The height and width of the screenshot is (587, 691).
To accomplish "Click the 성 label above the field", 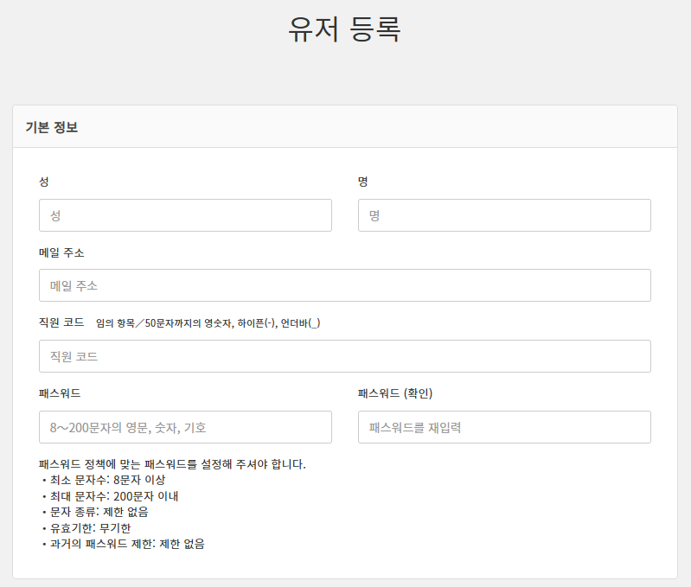I will pos(44,182).
